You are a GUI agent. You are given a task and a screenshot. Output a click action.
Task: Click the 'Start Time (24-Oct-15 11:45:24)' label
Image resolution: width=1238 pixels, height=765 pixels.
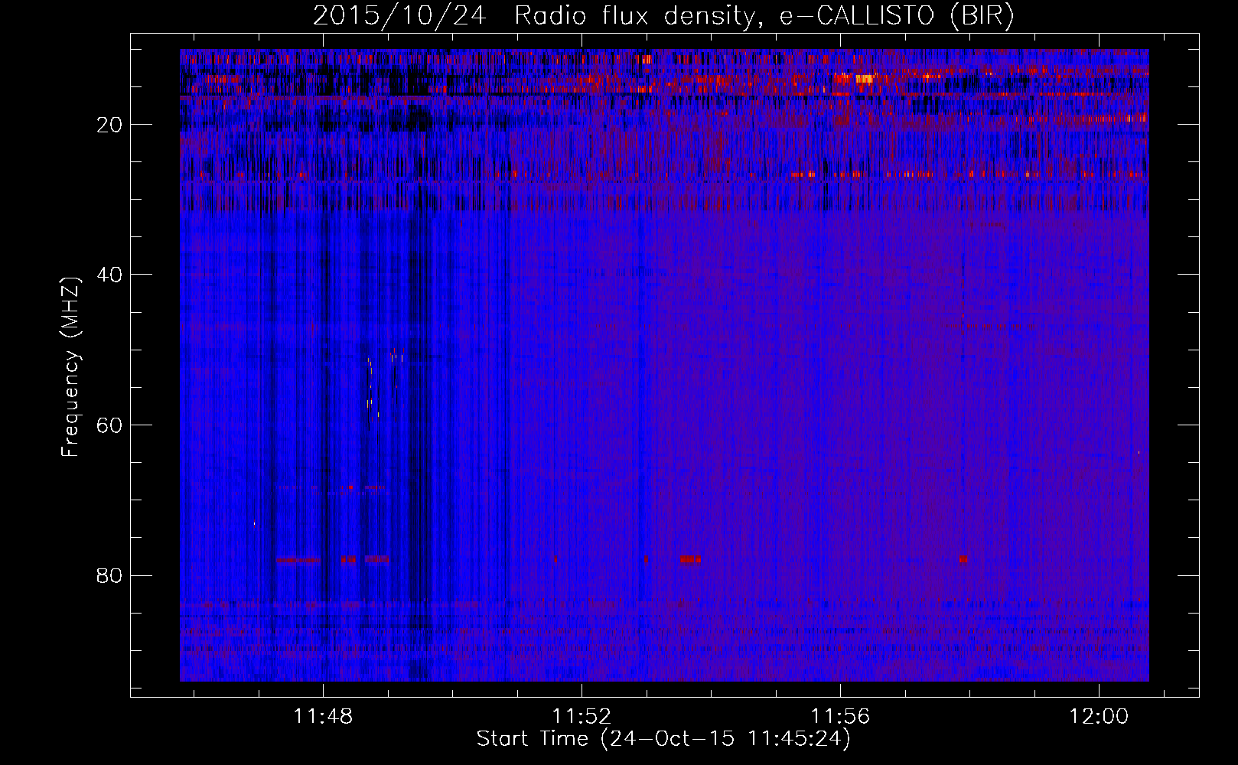click(x=663, y=739)
